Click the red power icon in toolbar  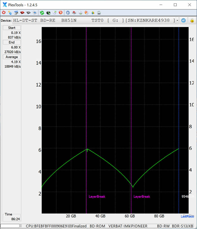point(4,13)
